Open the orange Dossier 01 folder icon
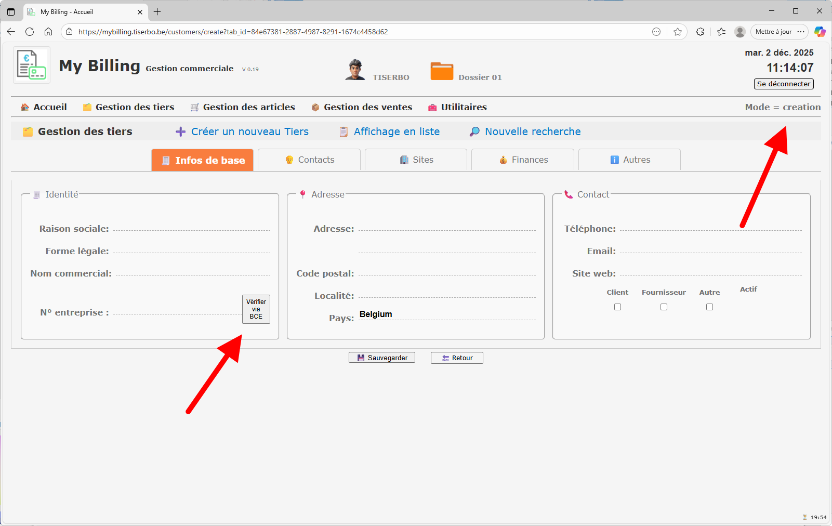Screen dimensions: 832x526 point(442,71)
